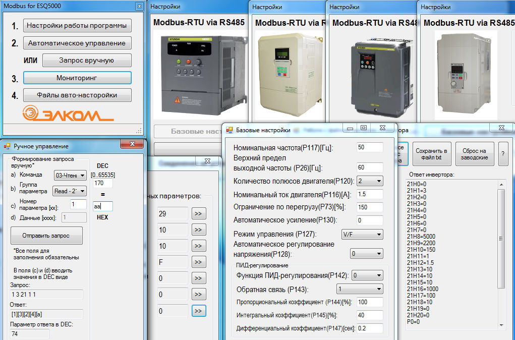Click Верхний предел выходной частоты P26 field
Viewport: 515px width, 340px height.
pyautogui.click(x=370, y=167)
